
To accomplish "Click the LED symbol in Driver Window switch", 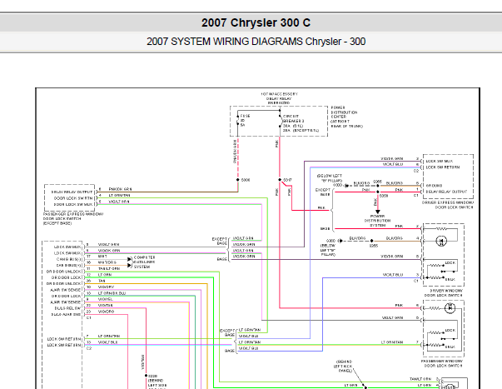I will 441,241.
